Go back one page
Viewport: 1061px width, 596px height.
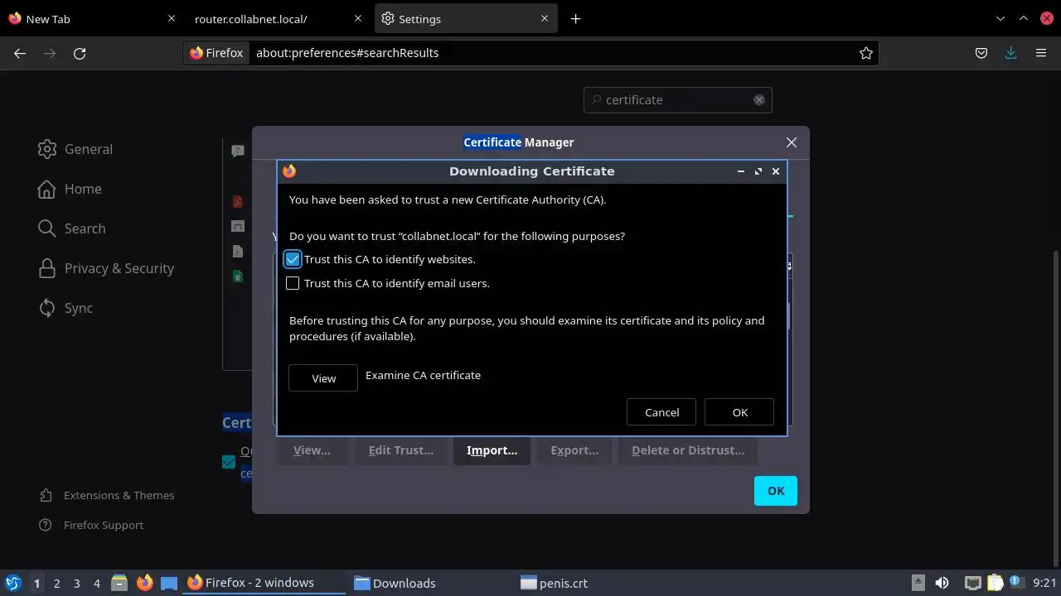tap(20, 53)
